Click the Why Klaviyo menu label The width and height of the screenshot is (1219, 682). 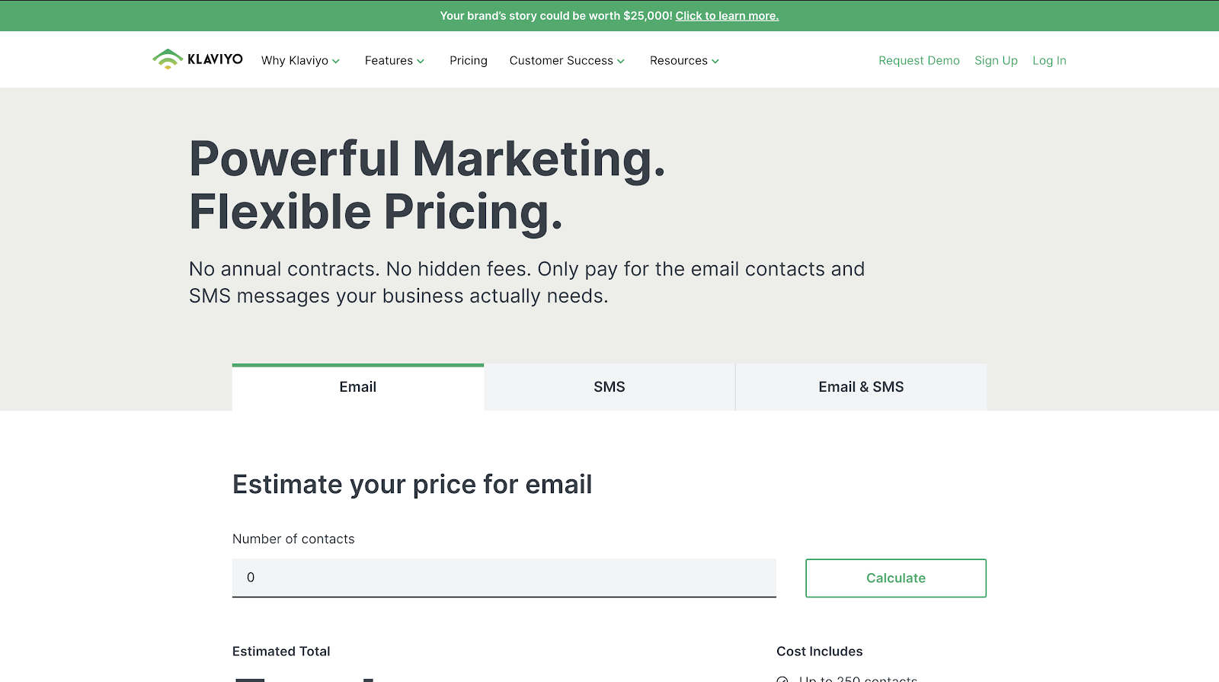[x=295, y=60]
